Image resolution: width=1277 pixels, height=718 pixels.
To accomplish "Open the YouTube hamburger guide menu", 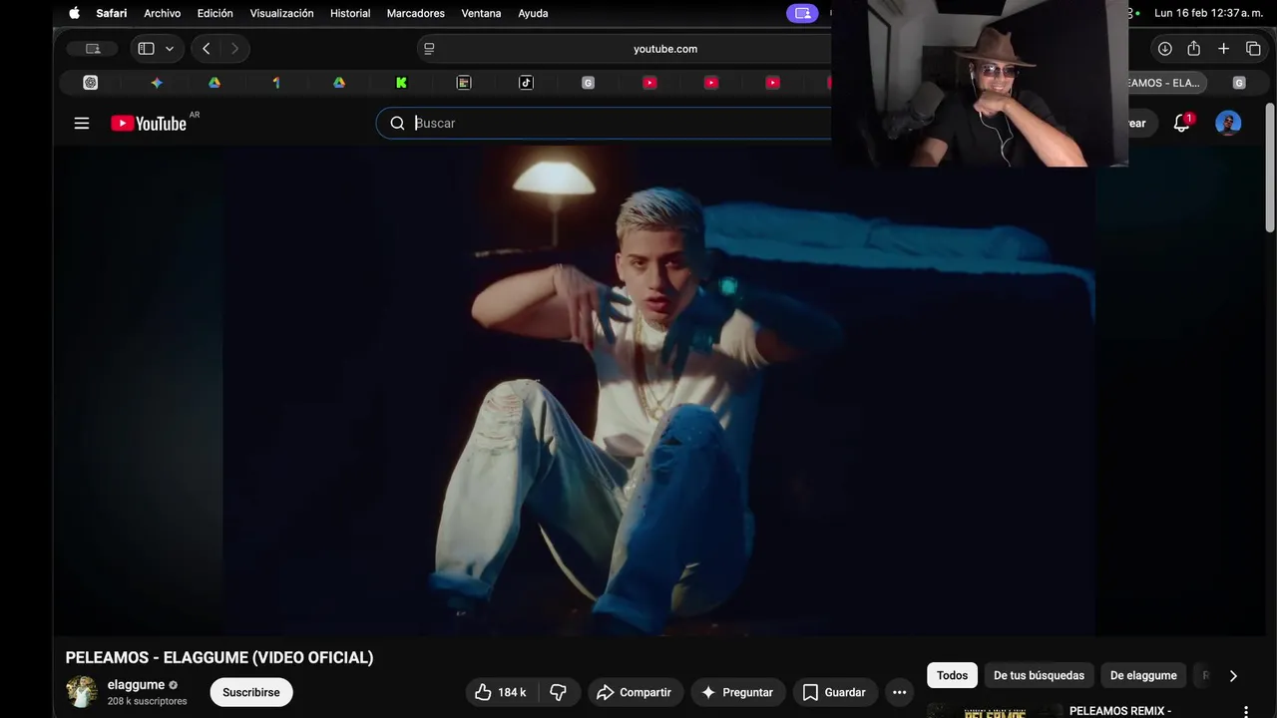I will 82,123.
